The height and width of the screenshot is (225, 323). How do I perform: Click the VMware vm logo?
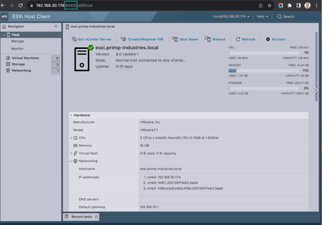click(4, 16)
